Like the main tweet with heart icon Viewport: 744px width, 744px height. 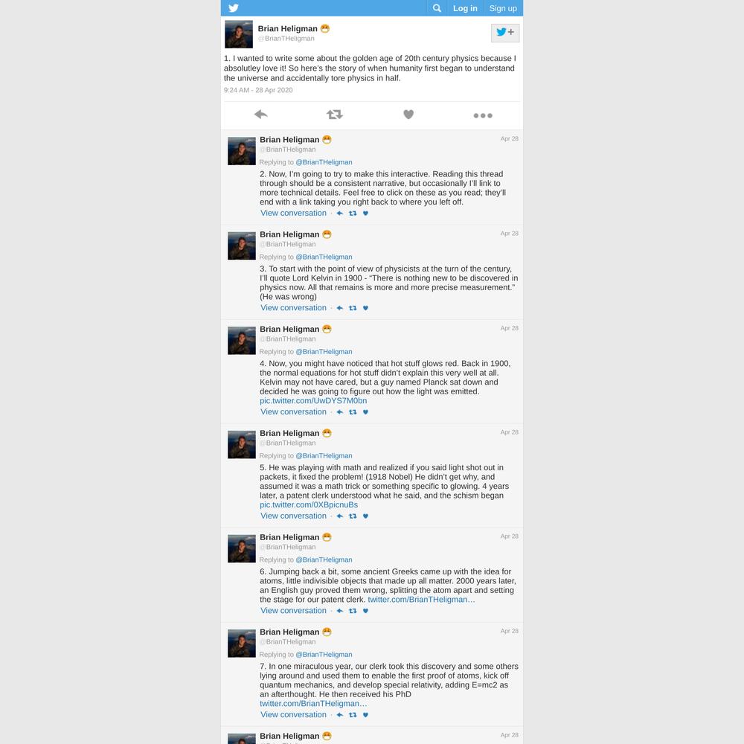pyautogui.click(x=408, y=115)
